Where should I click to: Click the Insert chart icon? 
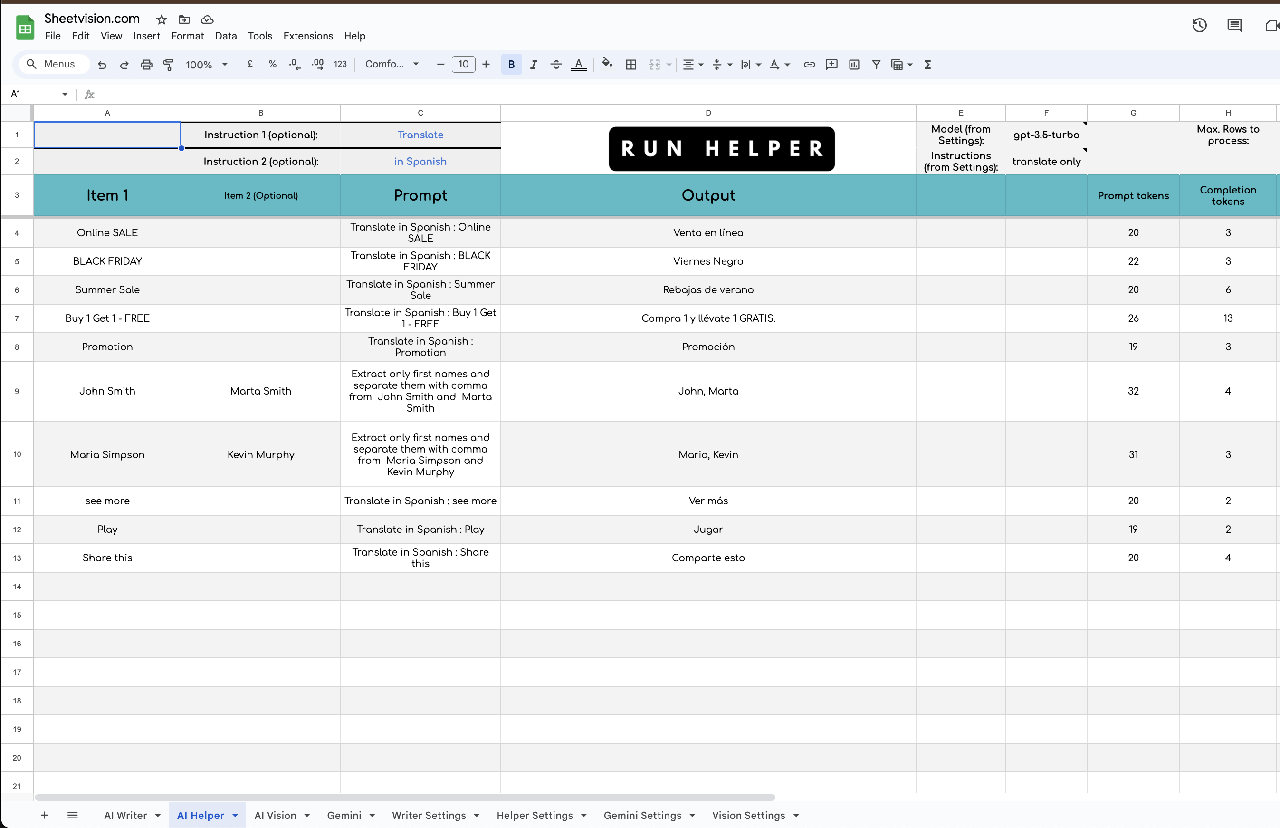click(853, 65)
